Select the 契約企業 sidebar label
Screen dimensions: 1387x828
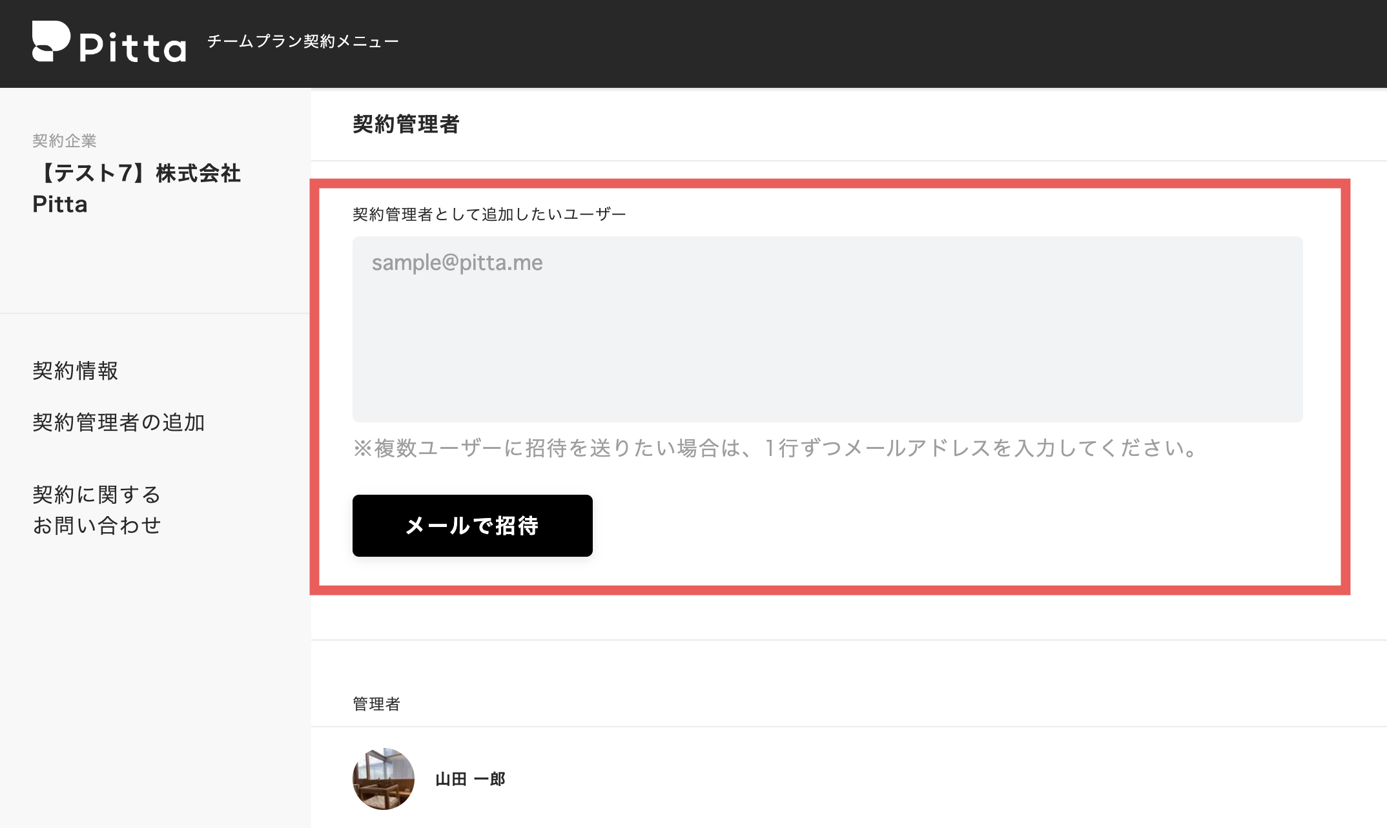tap(65, 141)
